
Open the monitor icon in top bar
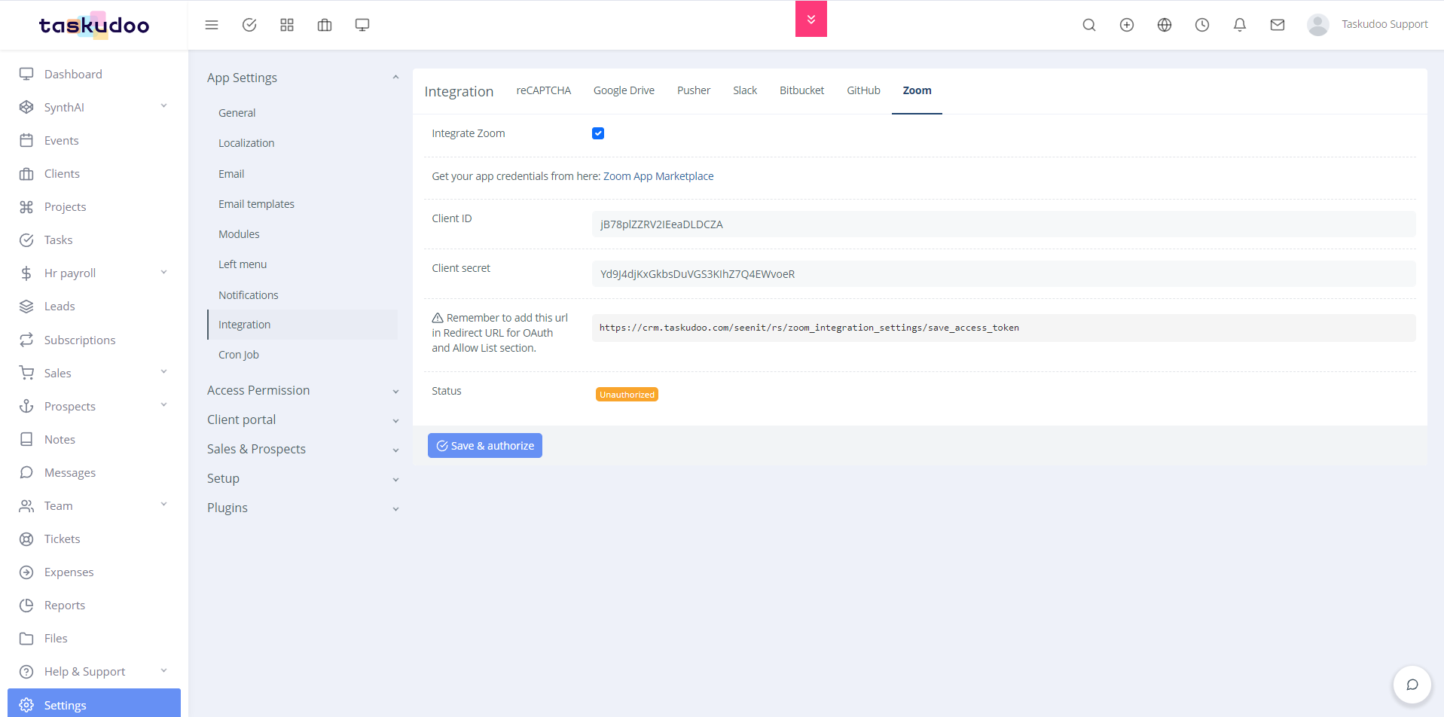pyautogui.click(x=362, y=25)
